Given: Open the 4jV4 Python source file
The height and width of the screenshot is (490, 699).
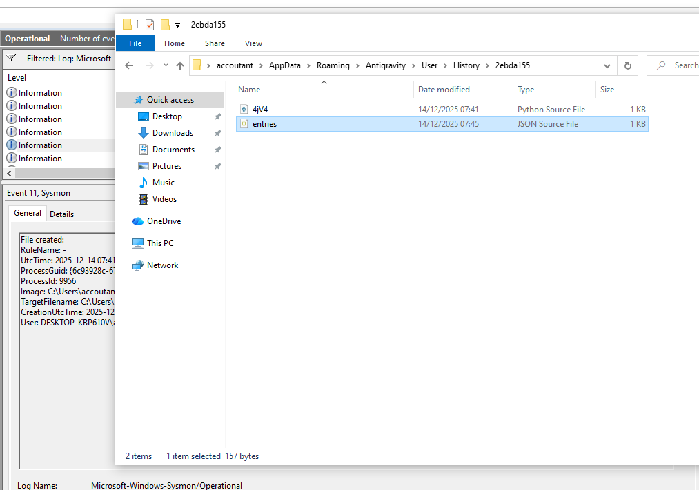Looking at the screenshot, I should pos(259,110).
